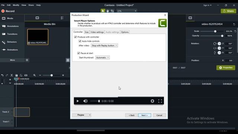This screenshot has width=238, height=134.
Task: Click the Next button
Action: (x=145, y=115)
